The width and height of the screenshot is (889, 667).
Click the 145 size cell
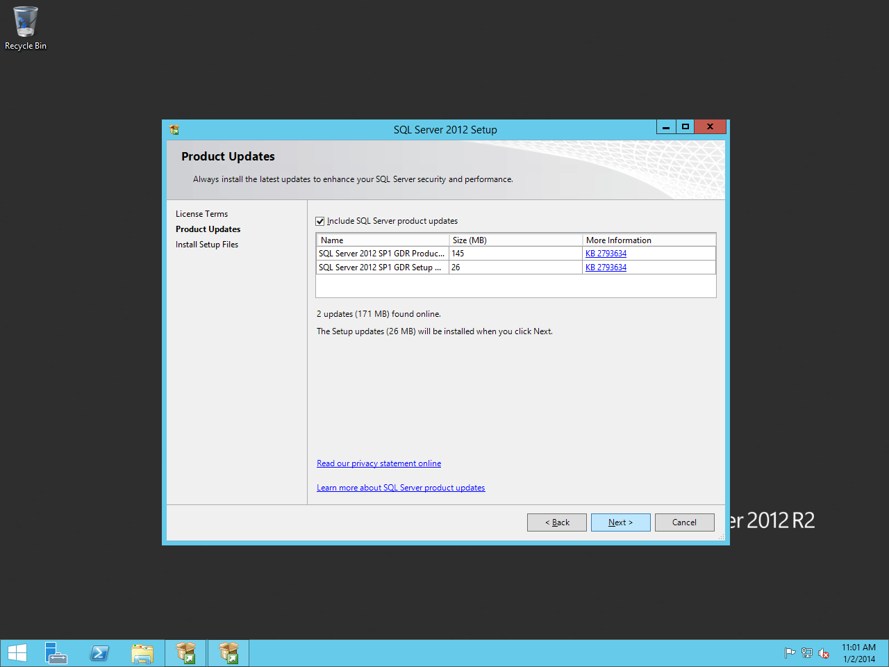click(x=516, y=254)
